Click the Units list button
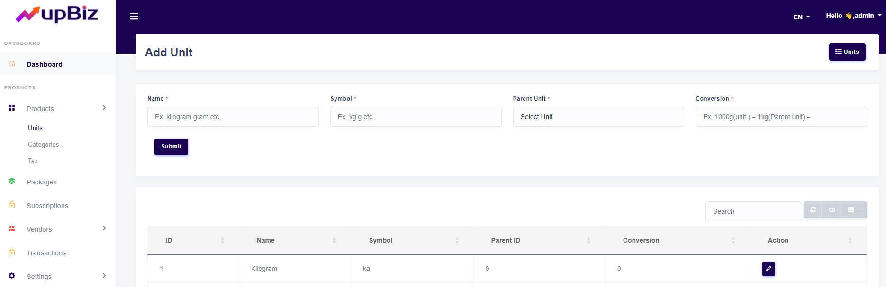 847,52
